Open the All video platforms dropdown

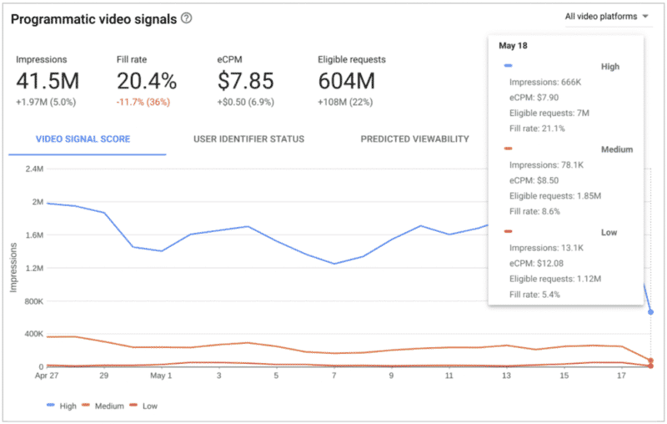point(606,17)
